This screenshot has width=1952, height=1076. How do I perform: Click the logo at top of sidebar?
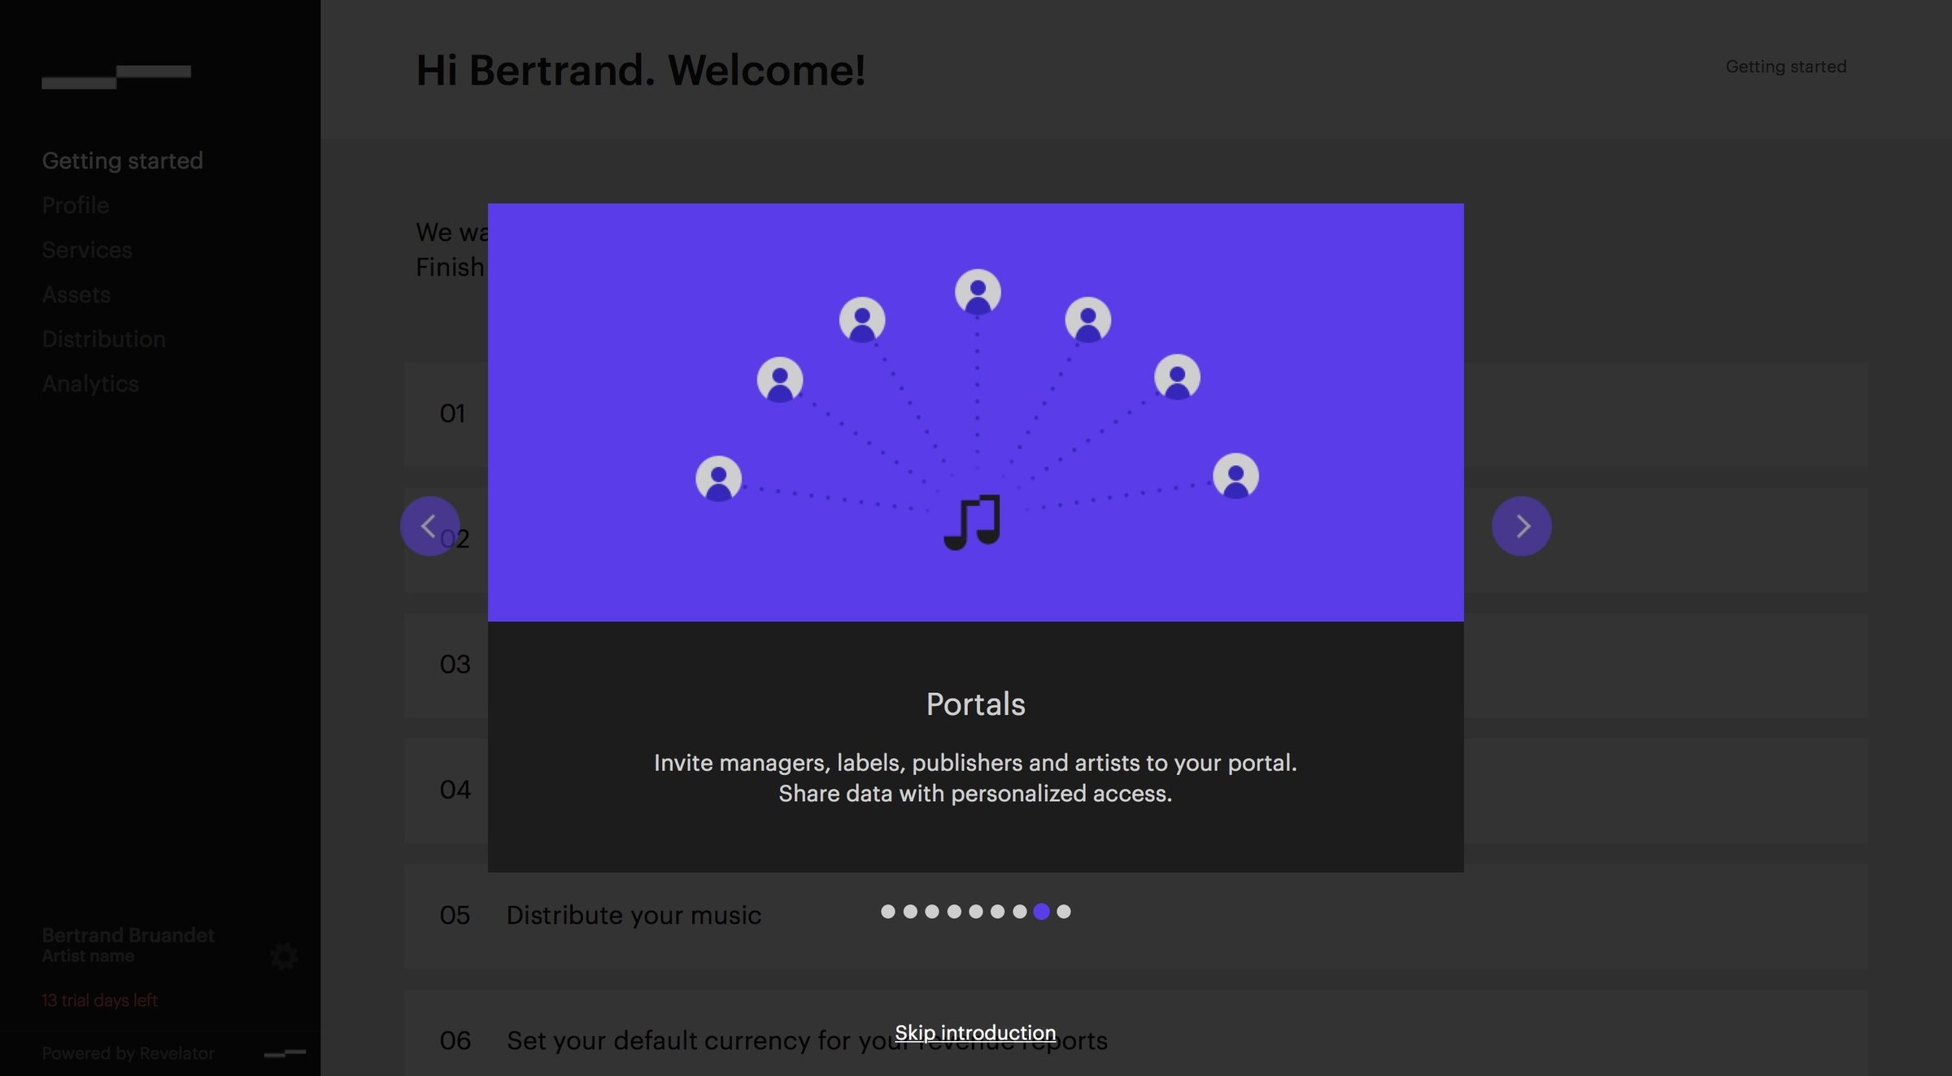(x=116, y=76)
